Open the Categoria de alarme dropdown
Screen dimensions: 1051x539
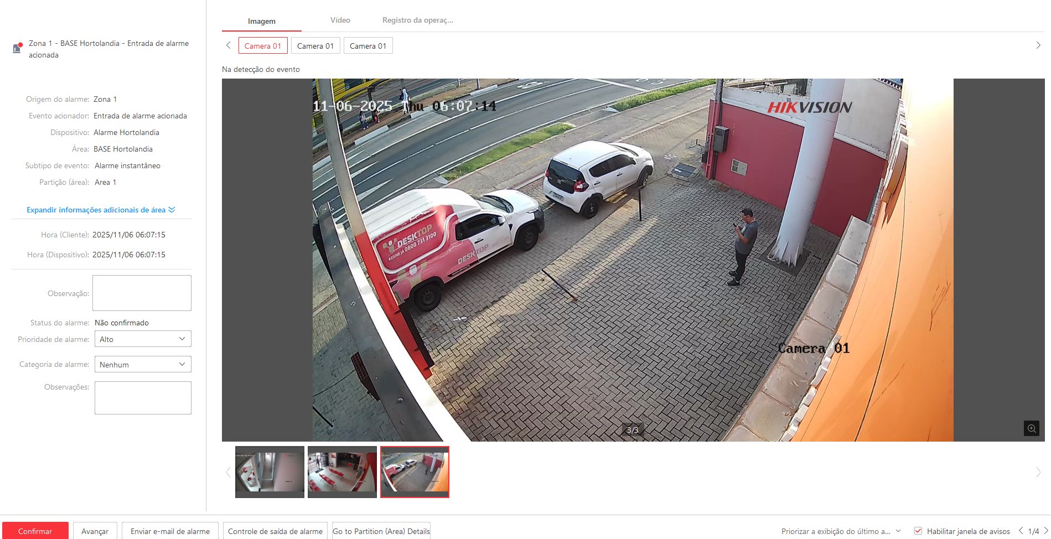(x=143, y=365)
